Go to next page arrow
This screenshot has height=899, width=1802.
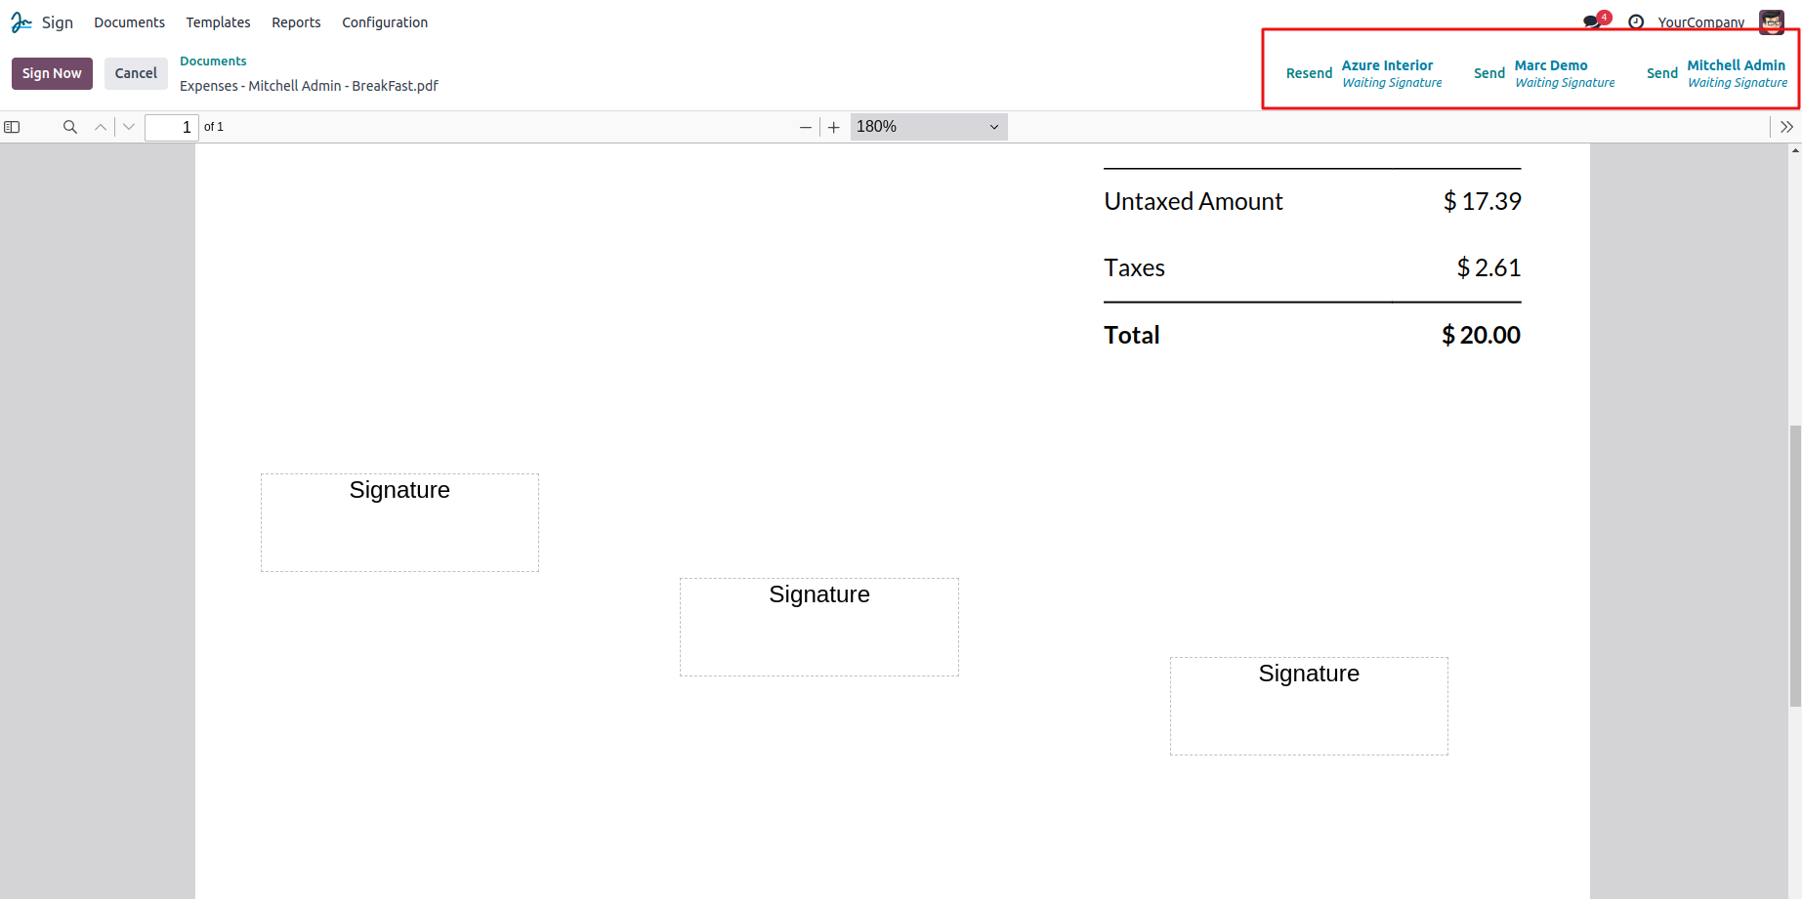[129, 127]
